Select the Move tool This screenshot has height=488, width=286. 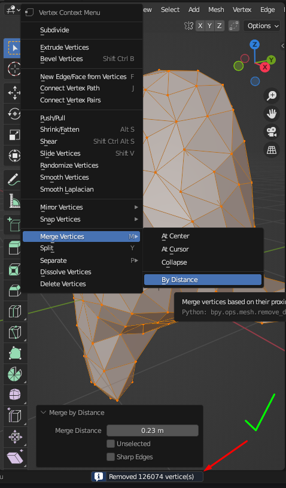(x=14, y=93)
